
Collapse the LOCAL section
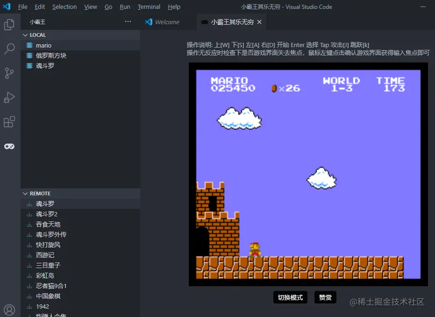[x=80, y=35]
